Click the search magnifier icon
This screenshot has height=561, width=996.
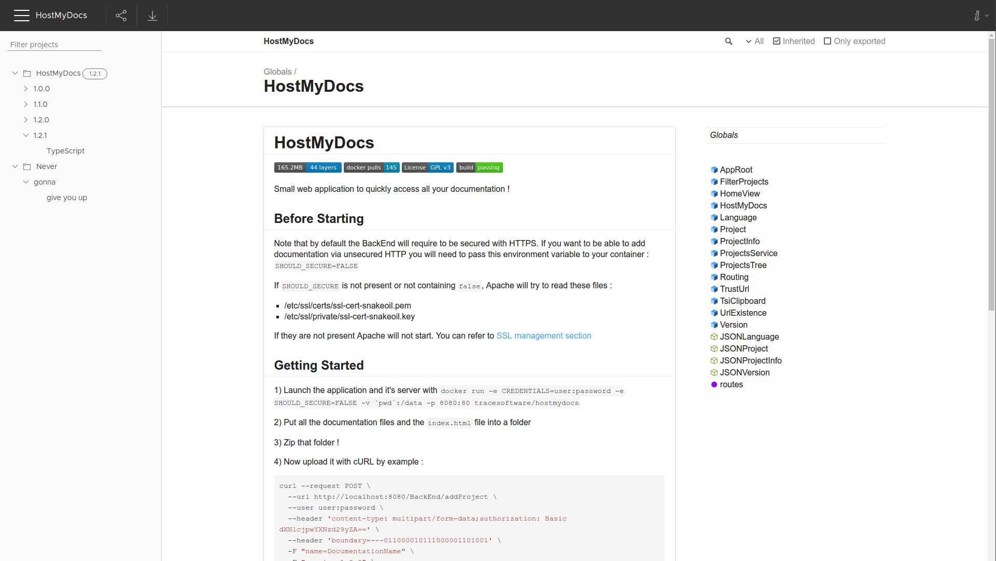(728, 41)
